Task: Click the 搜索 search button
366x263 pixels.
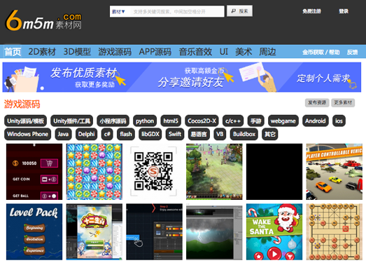Action: pos(239,11)
